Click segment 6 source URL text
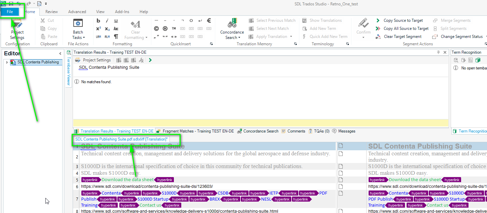Image resolution: width=487 pixels, height=213 pixels. [147, 187]
